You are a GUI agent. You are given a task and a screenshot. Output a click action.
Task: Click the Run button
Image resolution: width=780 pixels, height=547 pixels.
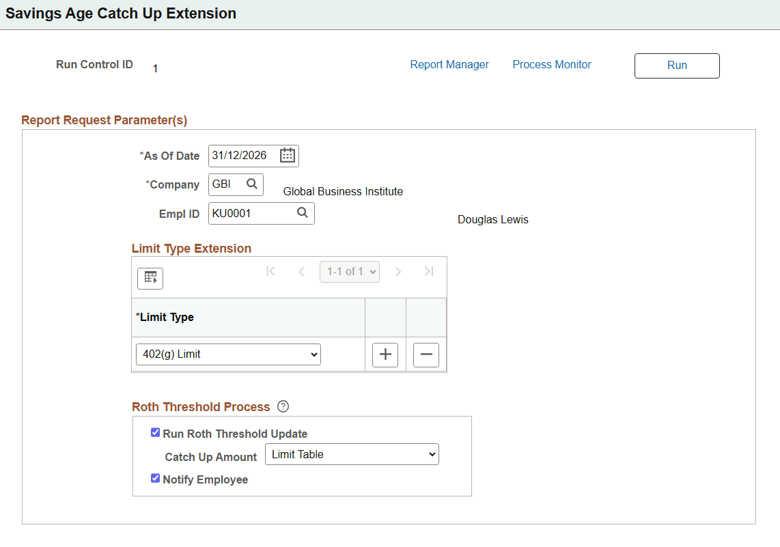[676, 66]
